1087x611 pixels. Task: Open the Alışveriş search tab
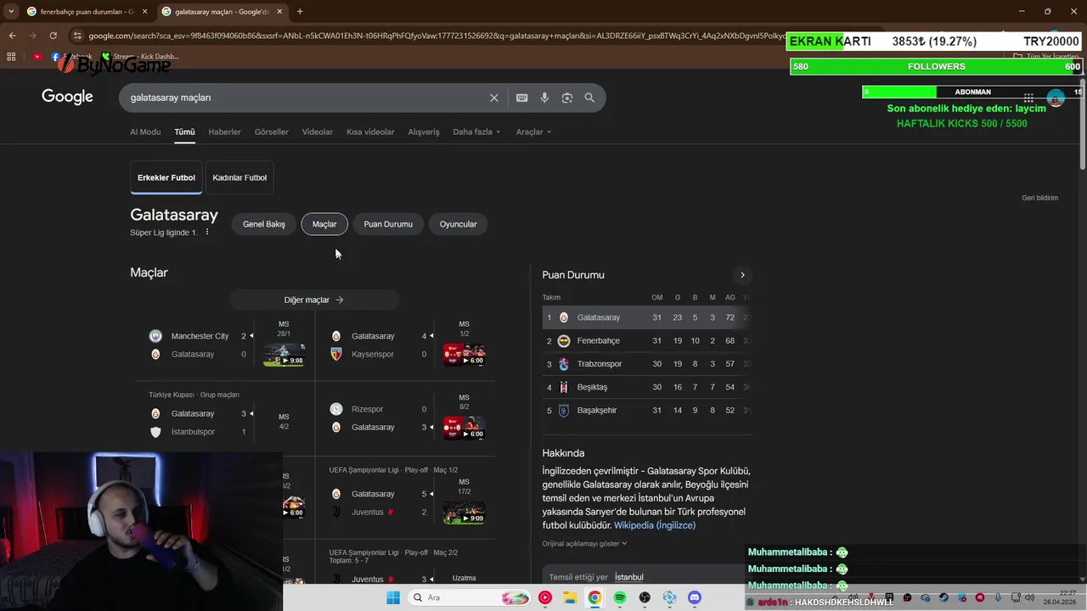coord(424,132)
